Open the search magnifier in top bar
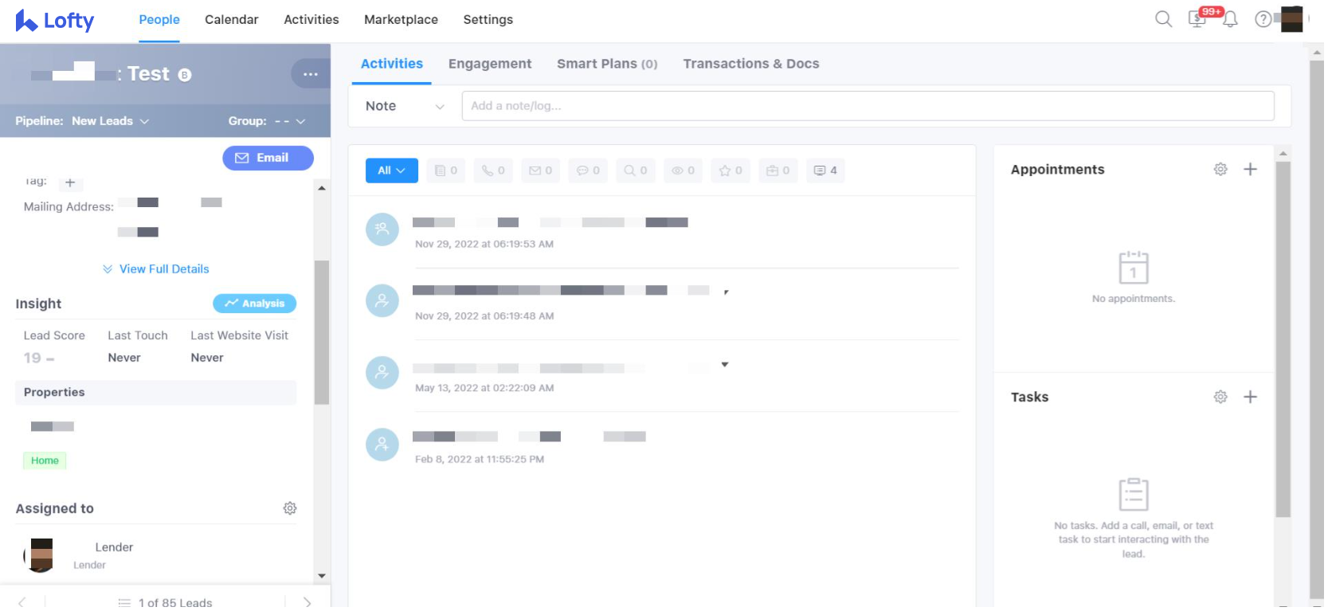1328x611 pixels. (x=1163, y=19)
